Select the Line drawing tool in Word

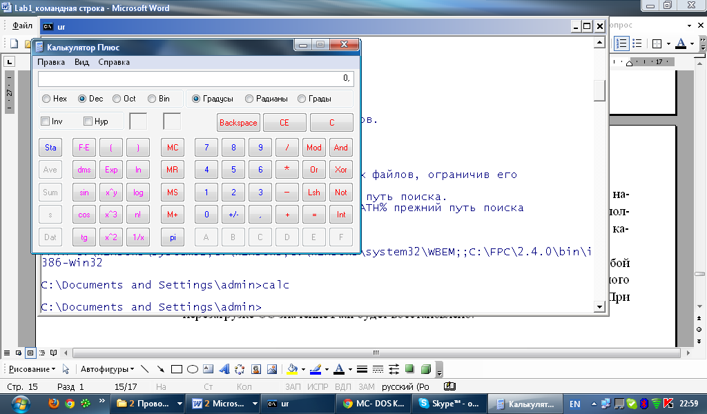pos(145,369)
